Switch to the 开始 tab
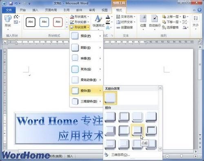Screen dimensions: 204x161 click(23, 10)
